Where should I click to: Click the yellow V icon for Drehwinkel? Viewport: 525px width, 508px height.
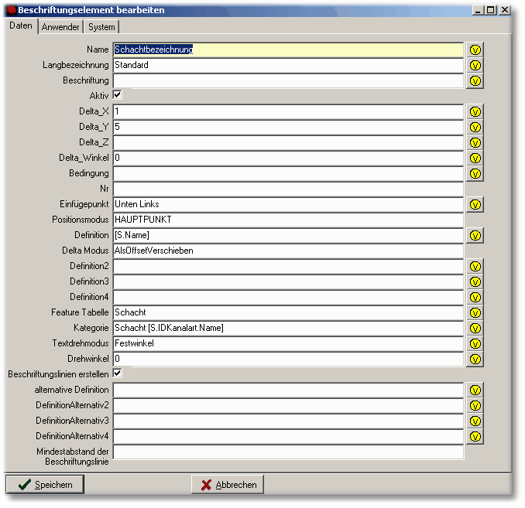pos(475,359)
